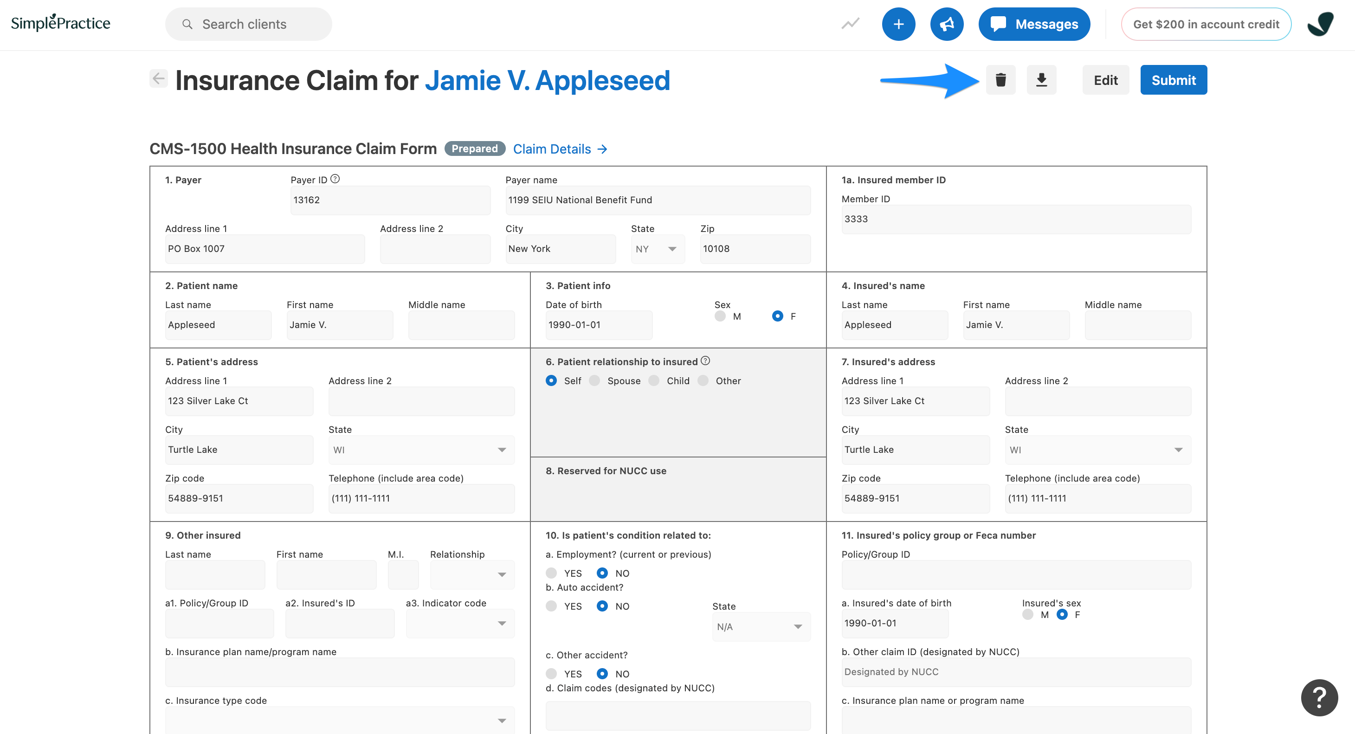Submit the insurance claim
Screen dimensions: 1355x734
(x=1174, y=80)
